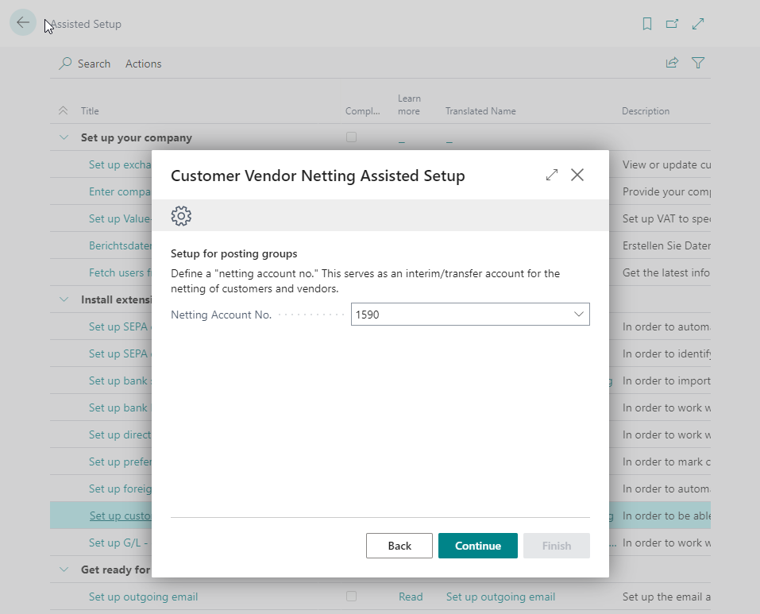760x614 pixels.
Task: Click the bookmark page icon
Action: (646, 24)
